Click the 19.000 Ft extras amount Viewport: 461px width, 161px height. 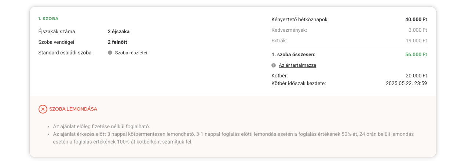[x=417, y=41]
